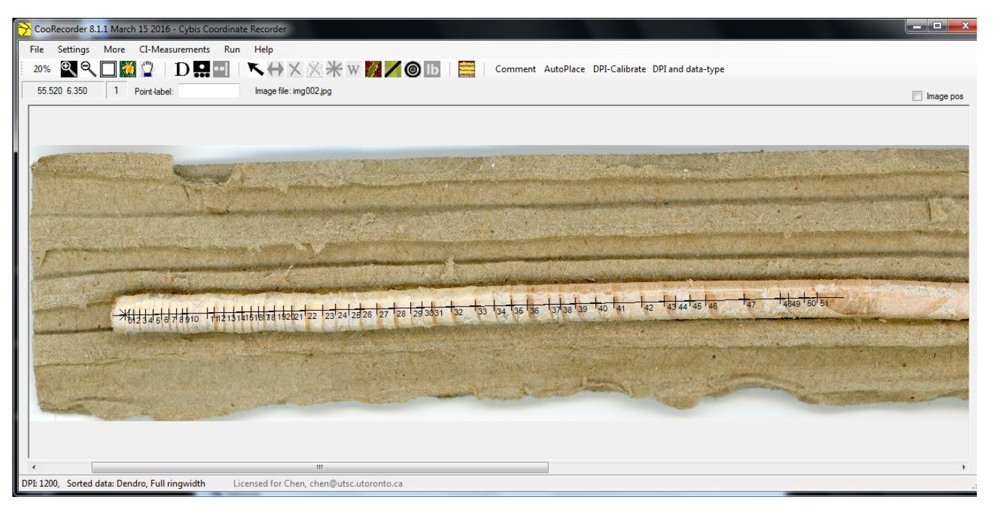Click the AutoPlace button

[566, 69]
